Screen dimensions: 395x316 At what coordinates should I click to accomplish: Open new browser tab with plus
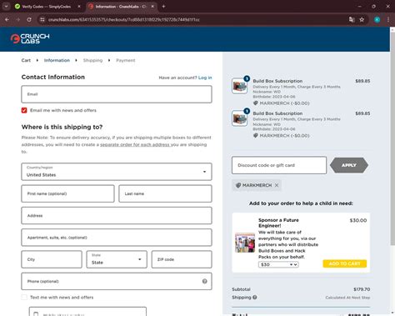(x=163, y=7)
